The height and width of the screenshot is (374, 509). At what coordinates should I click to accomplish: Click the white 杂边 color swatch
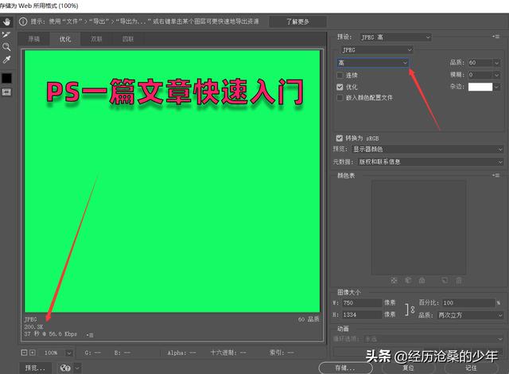tap(480, 87)
